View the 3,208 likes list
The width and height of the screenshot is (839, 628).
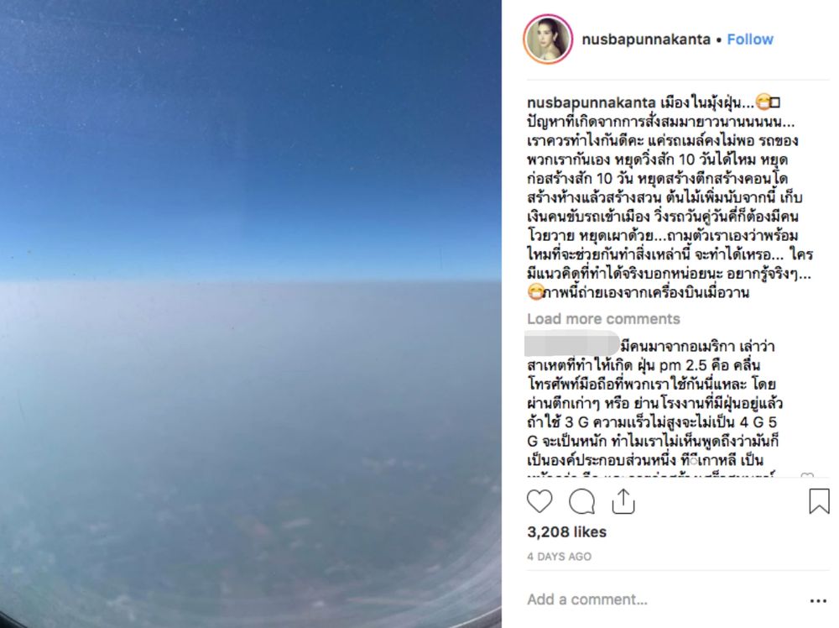pyautogui.click(x=566, y=531)
